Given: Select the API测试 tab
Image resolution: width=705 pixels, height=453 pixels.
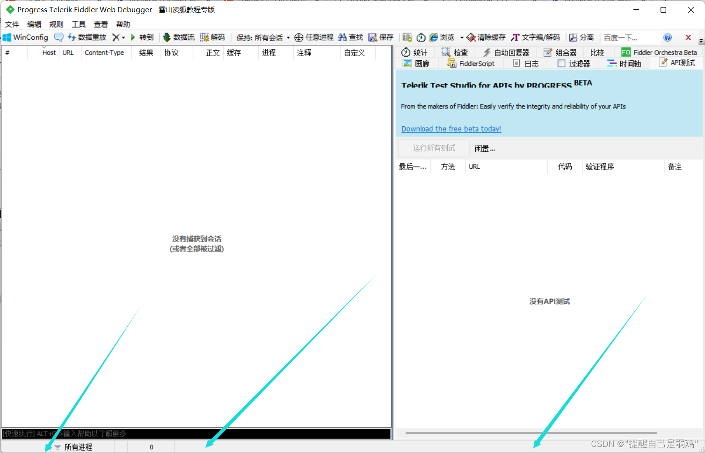Looking at the screenshot, I should point(677,63).
